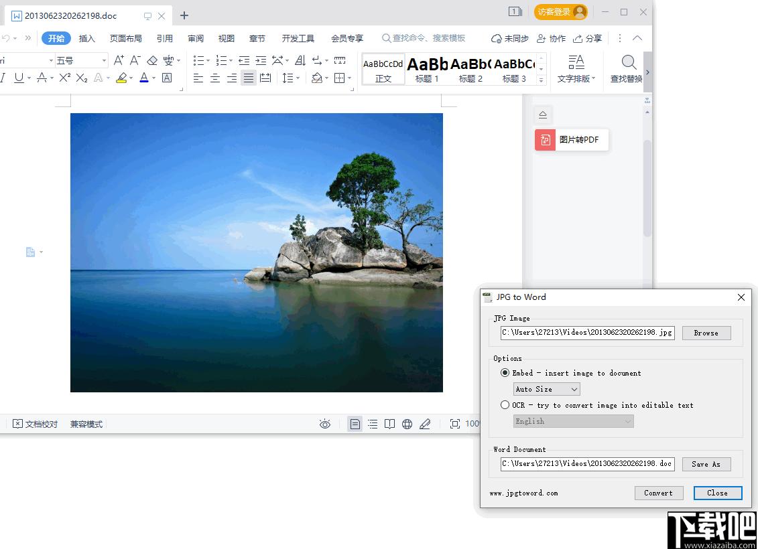The height and width of the screenshot is (549, 758).
Task: Click Save As button
Action: point(706,464)
